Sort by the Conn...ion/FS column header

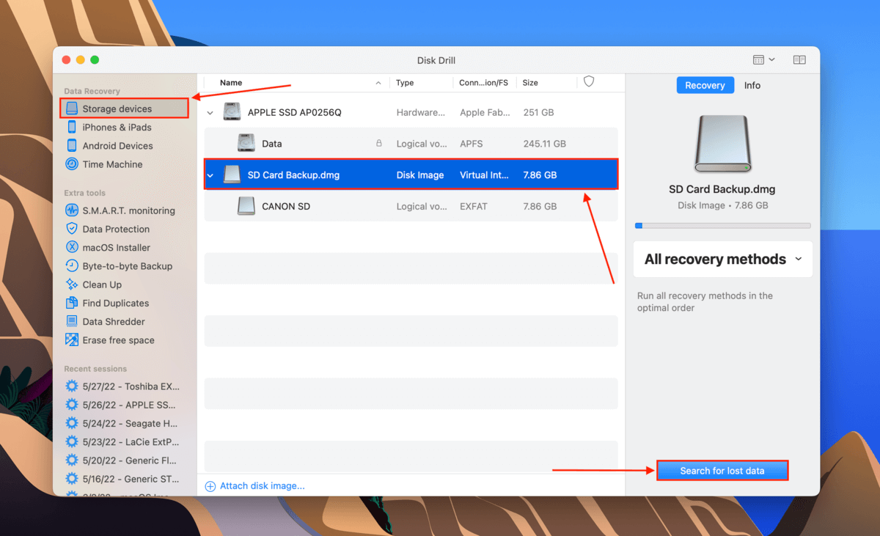(484, 83)
